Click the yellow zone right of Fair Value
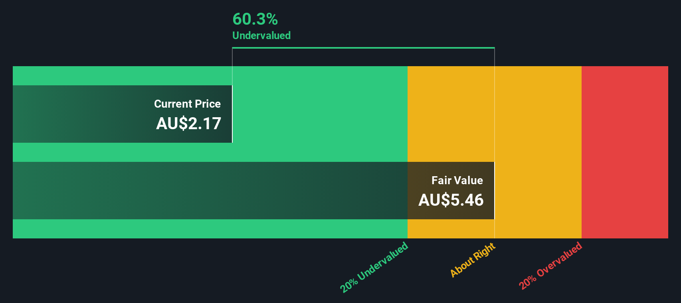 pyautogui.click(x=538, y=152)
